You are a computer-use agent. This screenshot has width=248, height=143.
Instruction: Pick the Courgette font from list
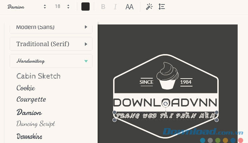click(31, 100)
